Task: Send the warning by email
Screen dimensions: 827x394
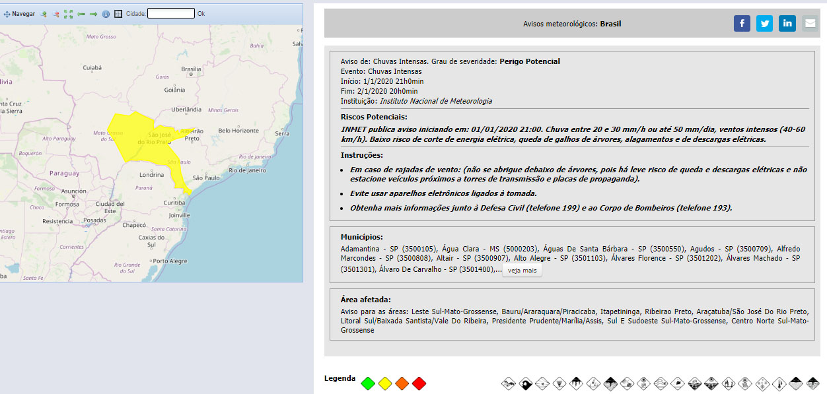Action: tap(810, 24)
